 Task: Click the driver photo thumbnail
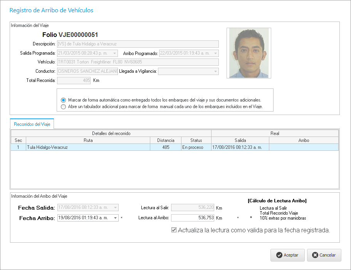249,53
